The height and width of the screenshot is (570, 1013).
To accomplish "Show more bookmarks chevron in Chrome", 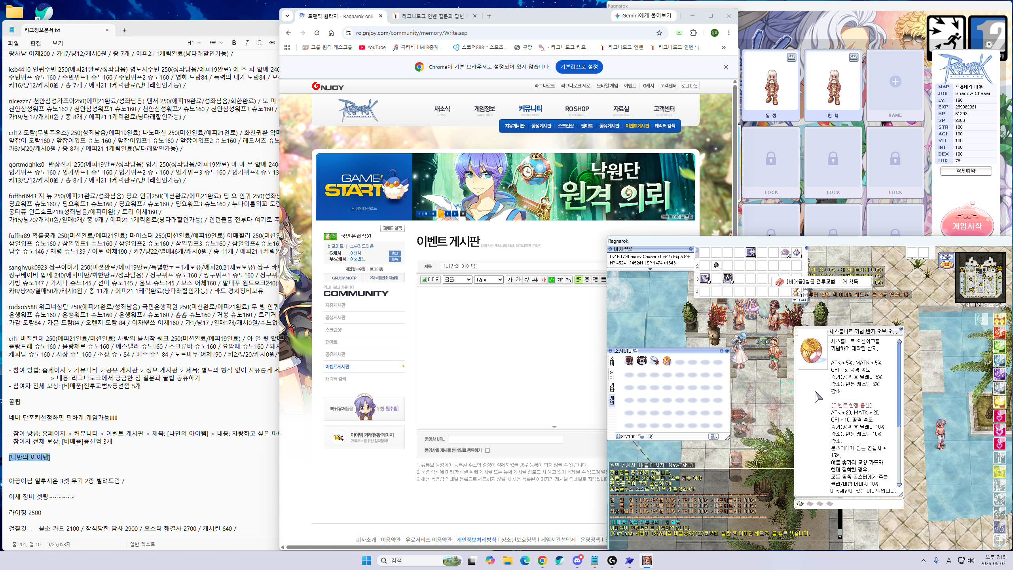I will [723, 47].
